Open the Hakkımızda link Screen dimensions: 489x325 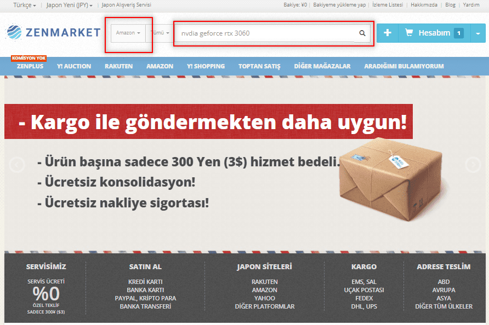click(x=424, y=5)
